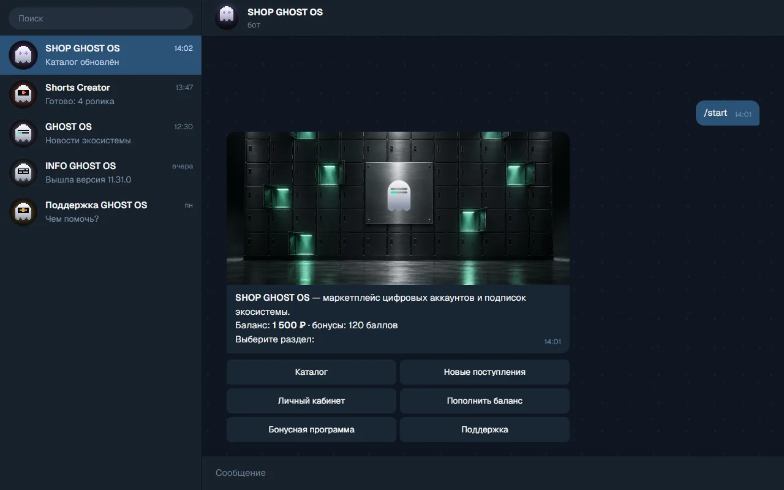Open the Каталог section
Image resolution: width=784 pixels, height=490 pixels.
(311, 372)
